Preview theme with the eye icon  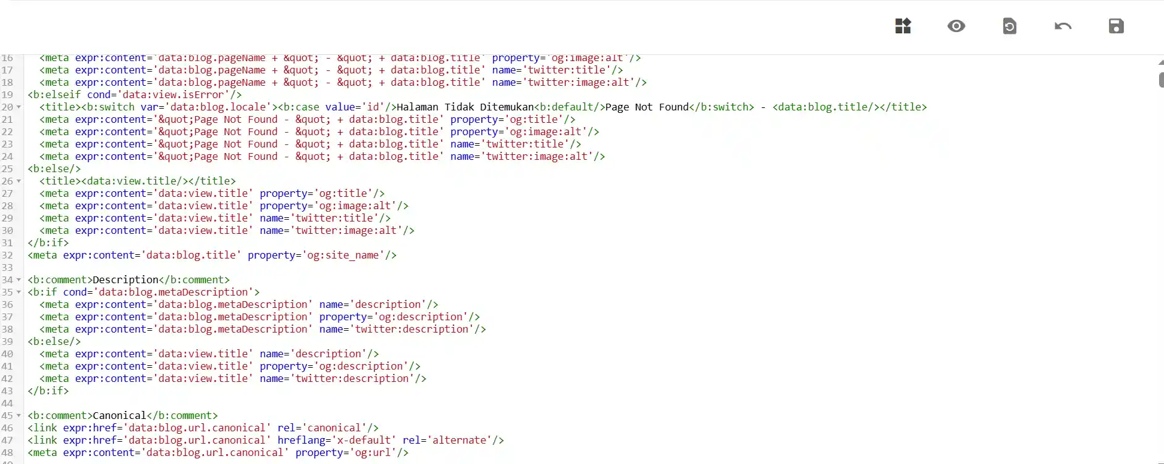coord(956,26)
